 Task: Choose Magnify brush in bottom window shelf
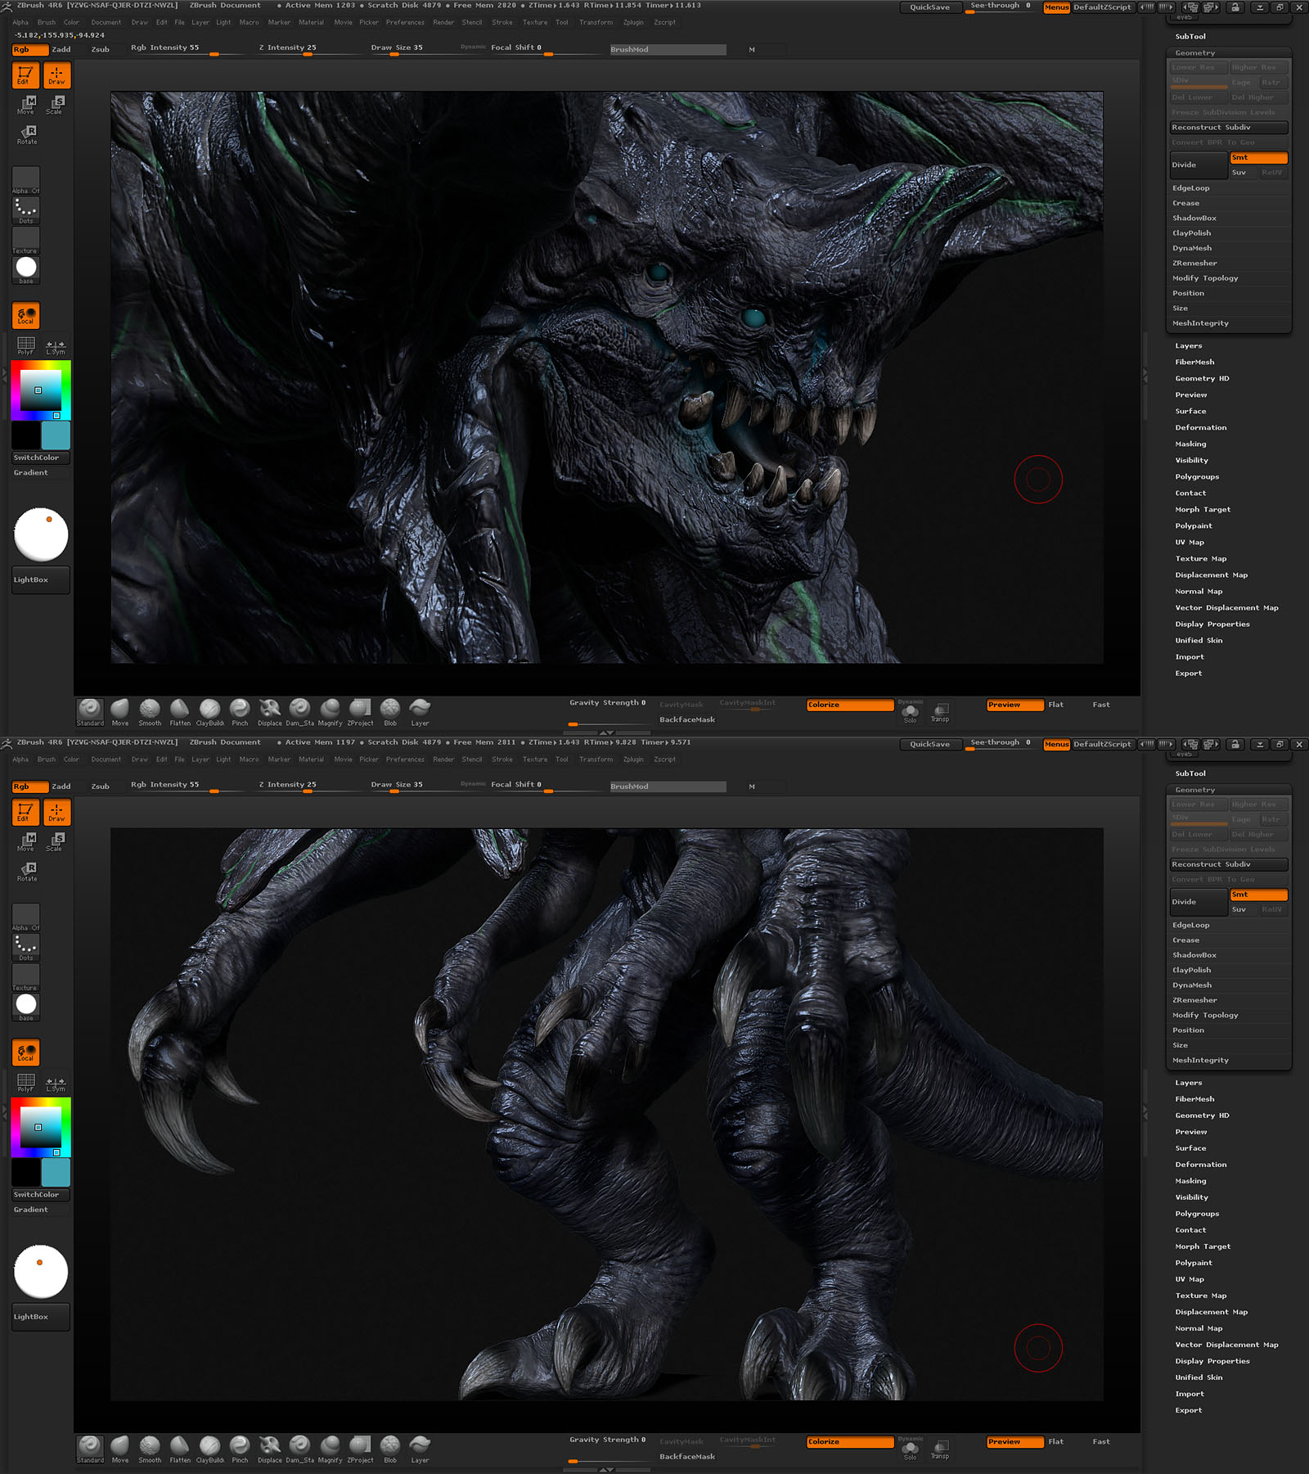(331, 1449)
